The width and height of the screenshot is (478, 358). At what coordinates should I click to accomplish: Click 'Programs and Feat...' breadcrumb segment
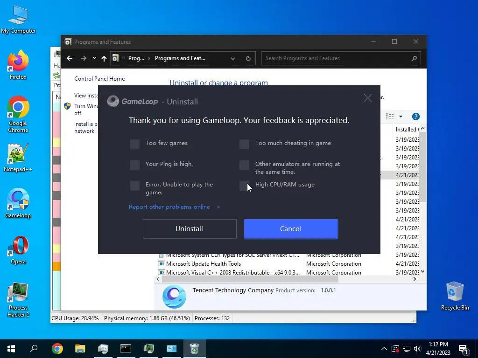tap(180, 58)
